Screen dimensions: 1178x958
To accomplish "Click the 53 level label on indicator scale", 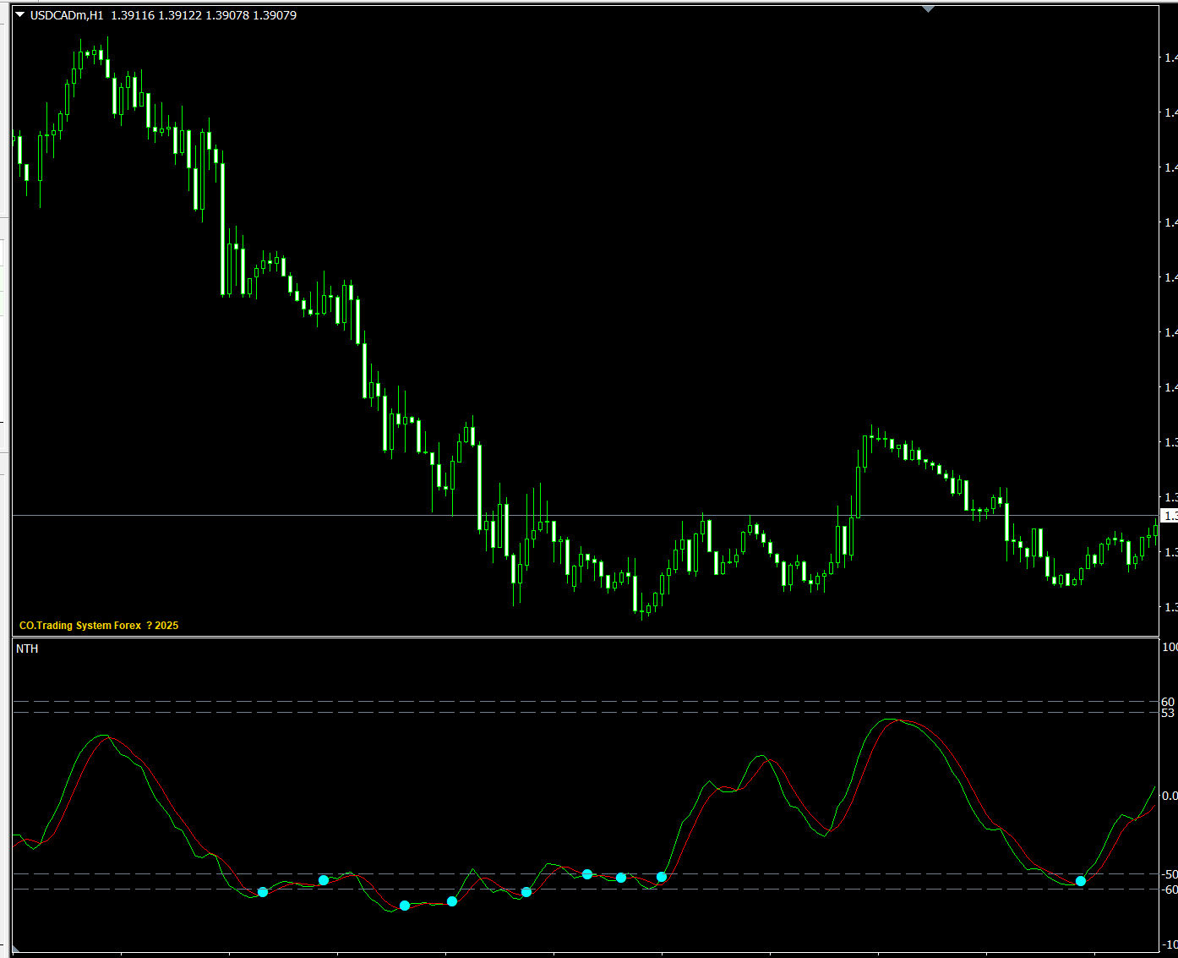I will pyautogui.click(x=1168, y=714).
